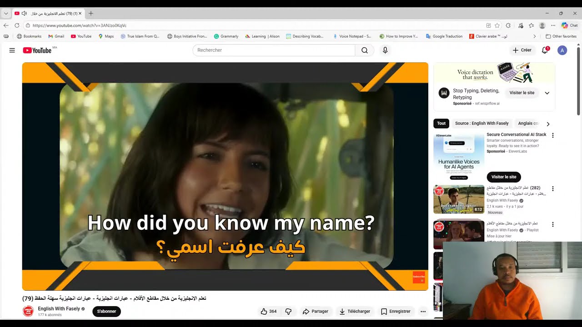The width and height of the screenshot is (582, 327).
Task: Open the browser extensions puzzle icon
Action: pyautogui.click(x=508, y=25)
